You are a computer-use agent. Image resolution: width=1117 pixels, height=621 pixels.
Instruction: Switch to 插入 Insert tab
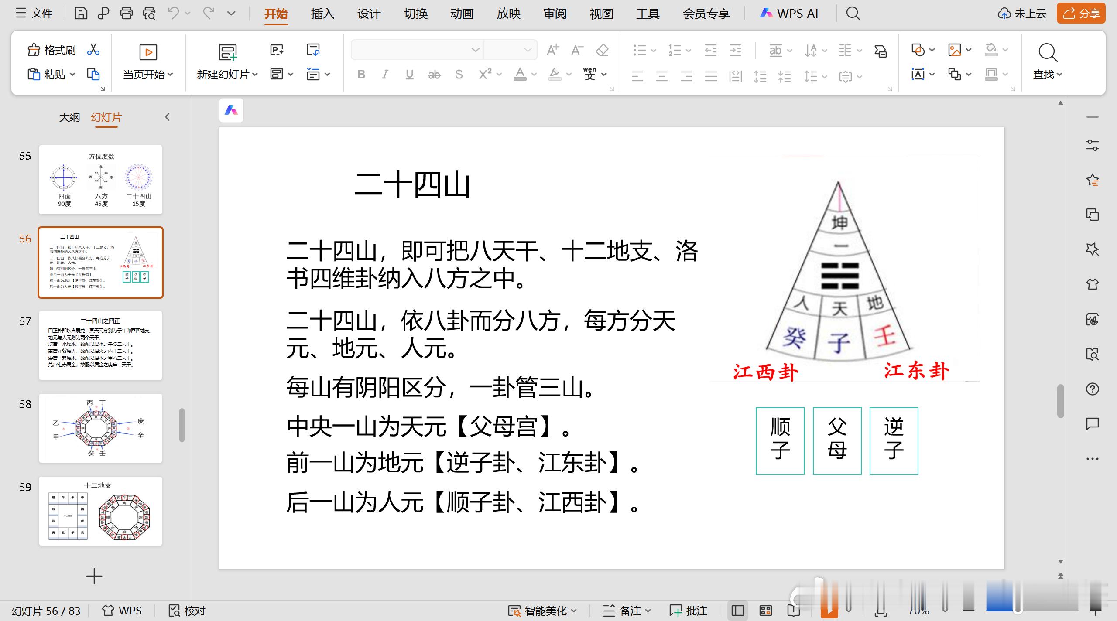click(322, 14)
